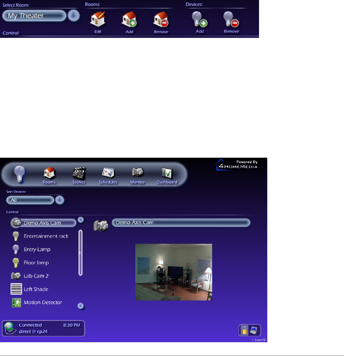The image size is (344, 356).
Task: Click the 4HomeMedia logo
Action: pyautogui.click(x=236, y=165)
